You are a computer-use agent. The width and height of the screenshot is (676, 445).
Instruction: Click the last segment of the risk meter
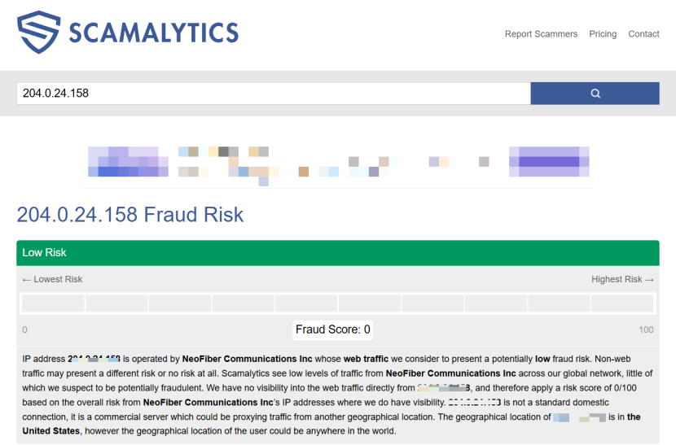[622, 303]
